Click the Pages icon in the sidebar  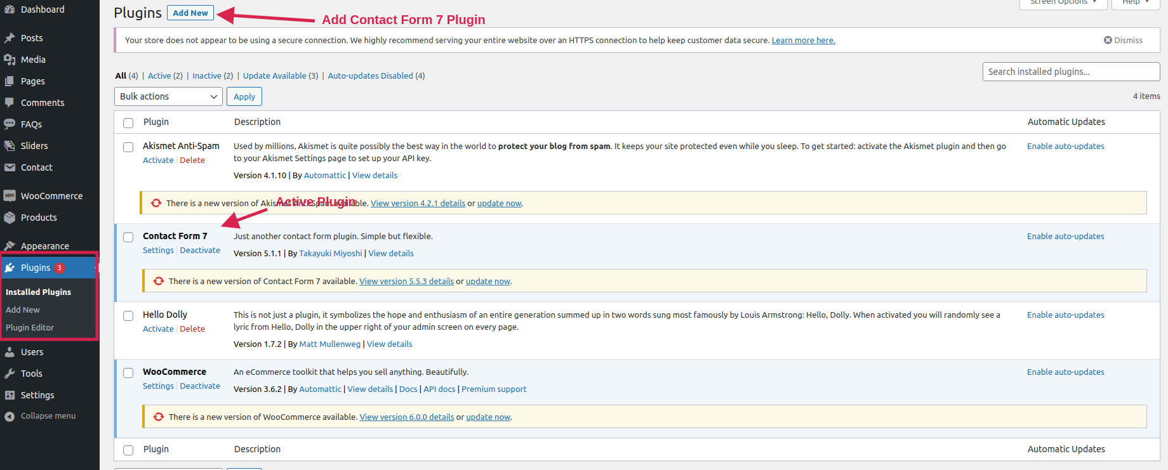(10, 81)
